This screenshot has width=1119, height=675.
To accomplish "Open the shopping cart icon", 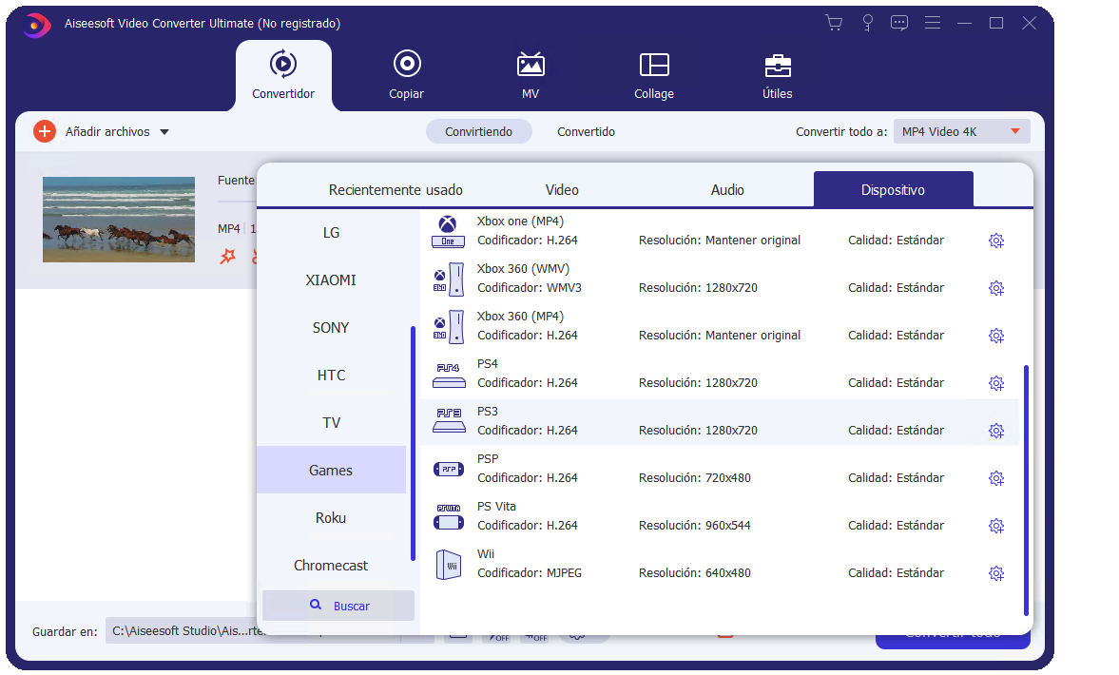I will point(834,23).
